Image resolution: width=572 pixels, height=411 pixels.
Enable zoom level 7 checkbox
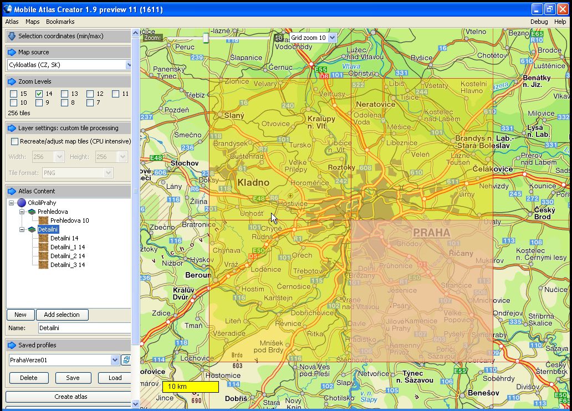click(90, 103)
